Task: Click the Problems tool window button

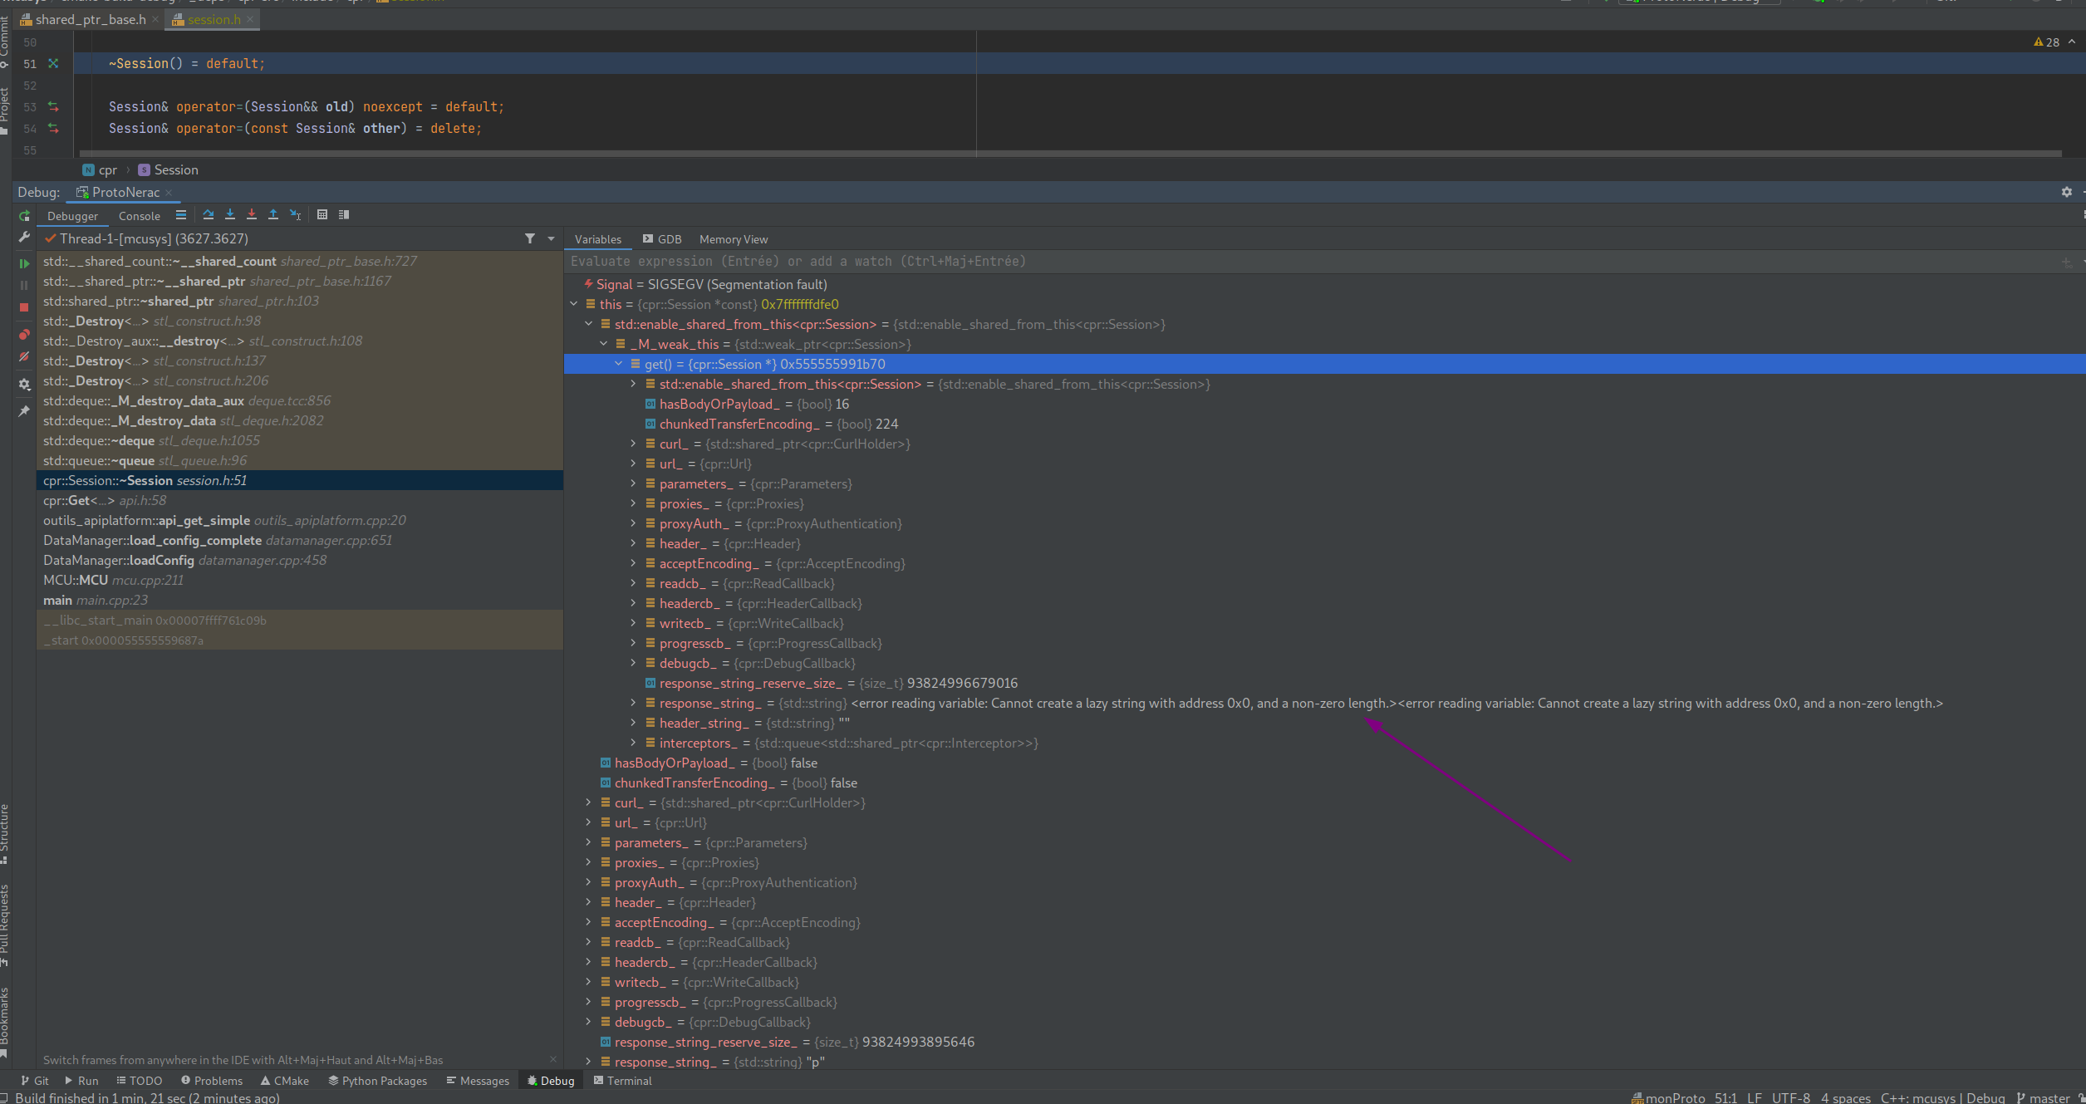Action: [212, 1081]
